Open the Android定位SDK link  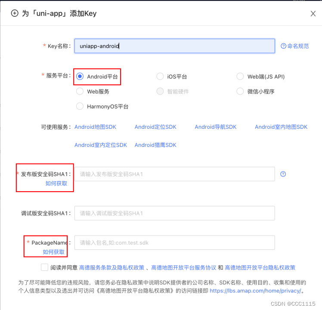pyautogui.click(x=155, y=127)
